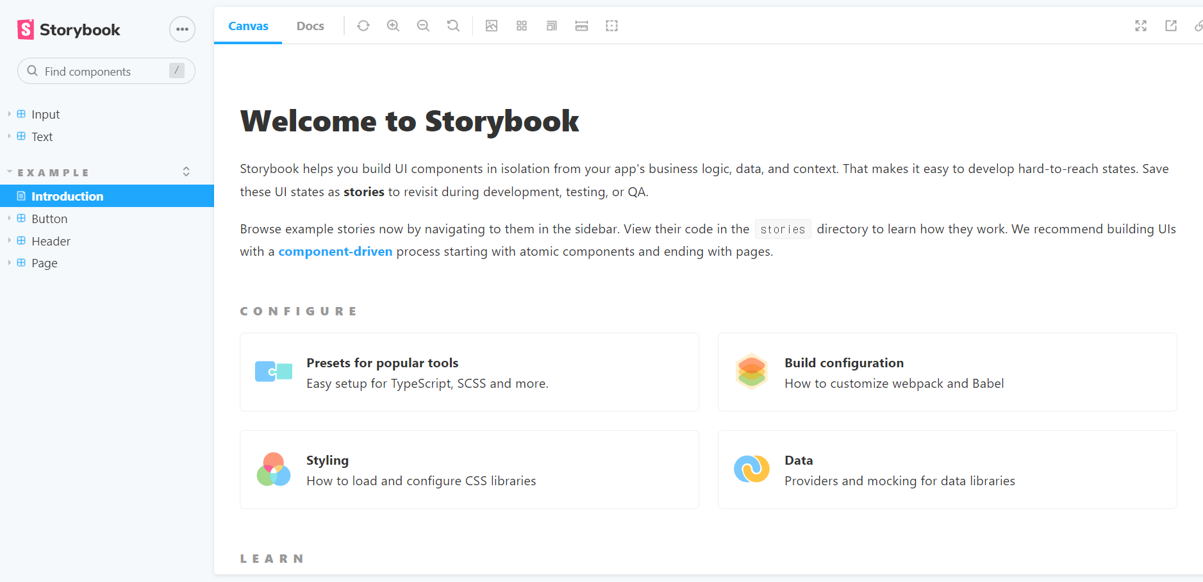The height and width of the screenshot is (582, 1203).
Task: Click the remount component icon
Action: coord(363,26)
